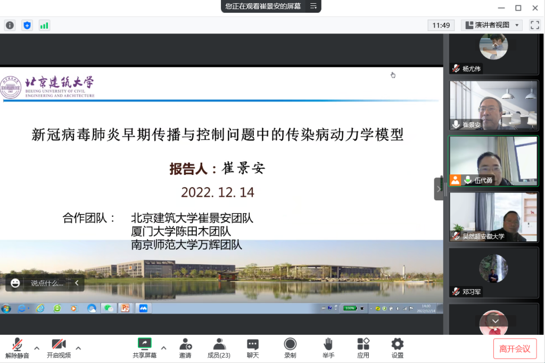545x363 pixels.
Task: Raise hand with 举手 button
Action: [x=328, y=348]
